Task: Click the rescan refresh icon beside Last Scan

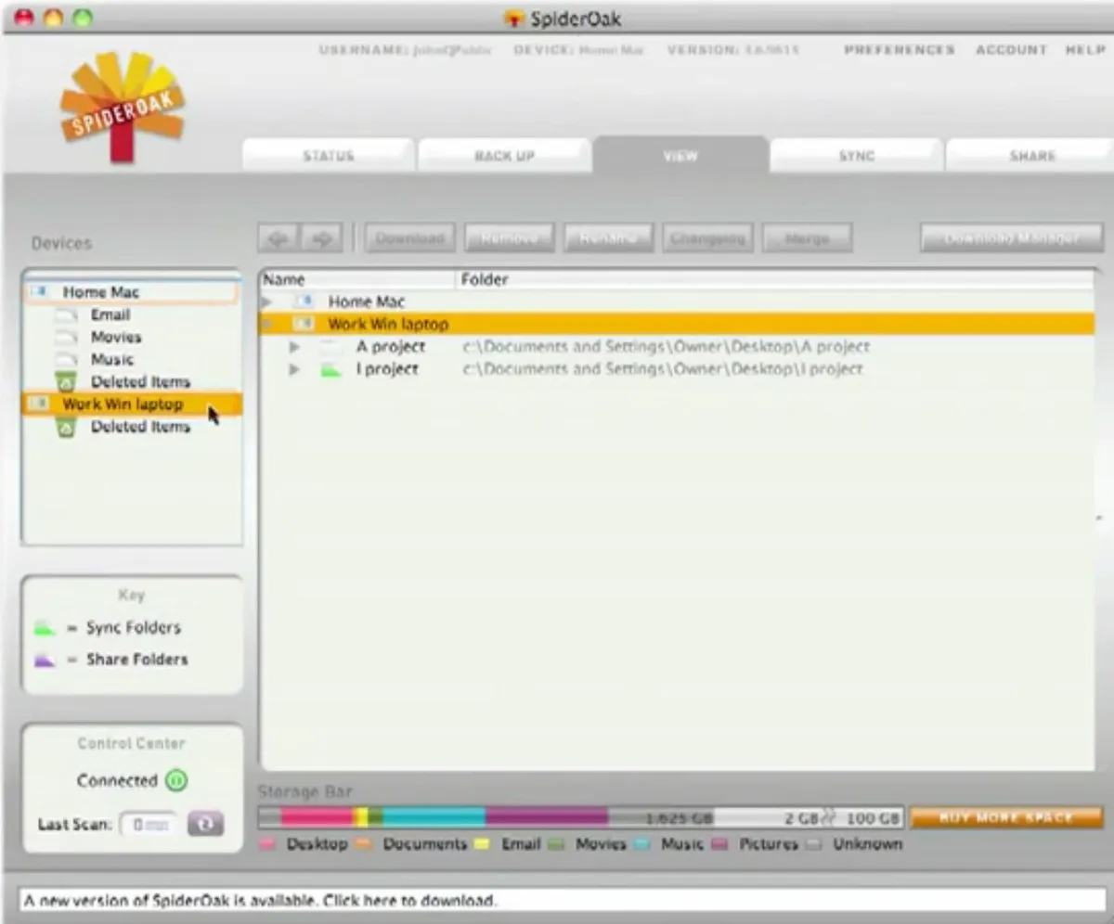Action: (205, 824)
